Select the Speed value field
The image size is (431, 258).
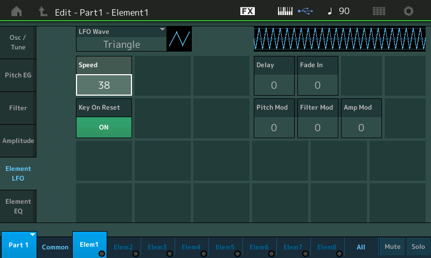[x=104, y=84]
